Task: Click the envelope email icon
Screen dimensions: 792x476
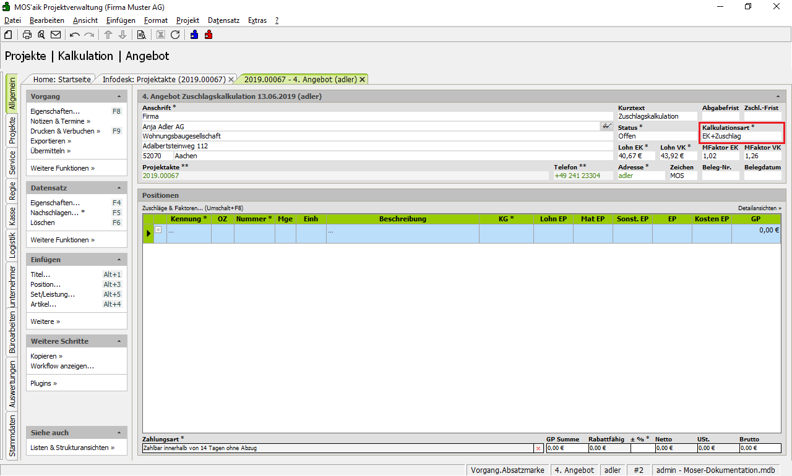Action: pyautogui.click(x=56, y=35)
